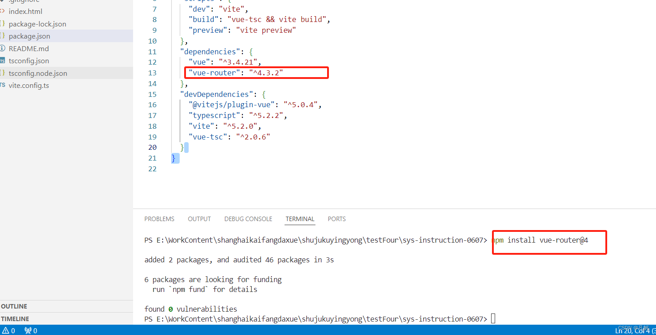Click the README.md info icon
Screen dimensions: 656x335
[3, 48]
